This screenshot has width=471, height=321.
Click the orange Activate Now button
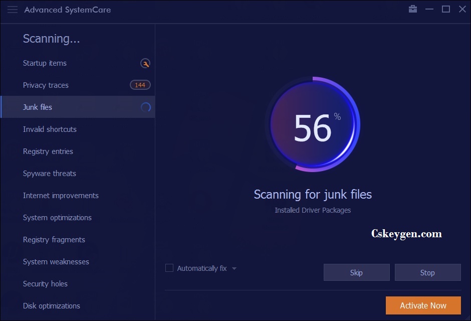pyautogui.click(x=423, y=305)
